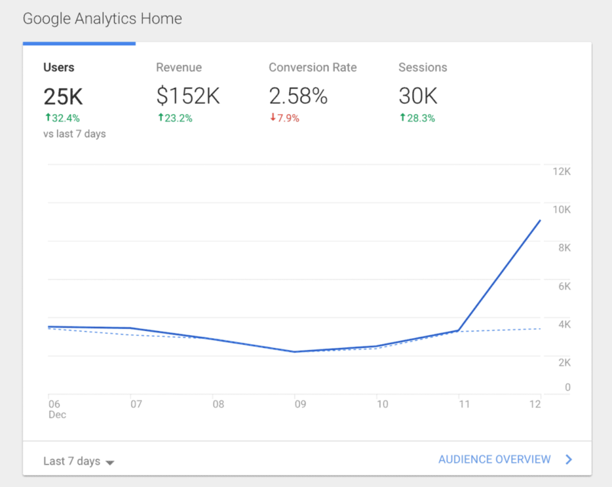This screenshot has height=487, width=612.
Task: Click the 25K users value
Action: [63, 96]
